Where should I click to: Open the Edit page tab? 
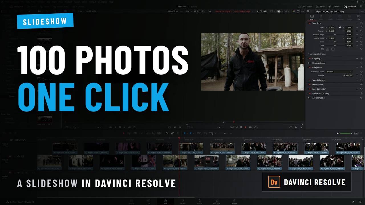[x=165, y=202]
